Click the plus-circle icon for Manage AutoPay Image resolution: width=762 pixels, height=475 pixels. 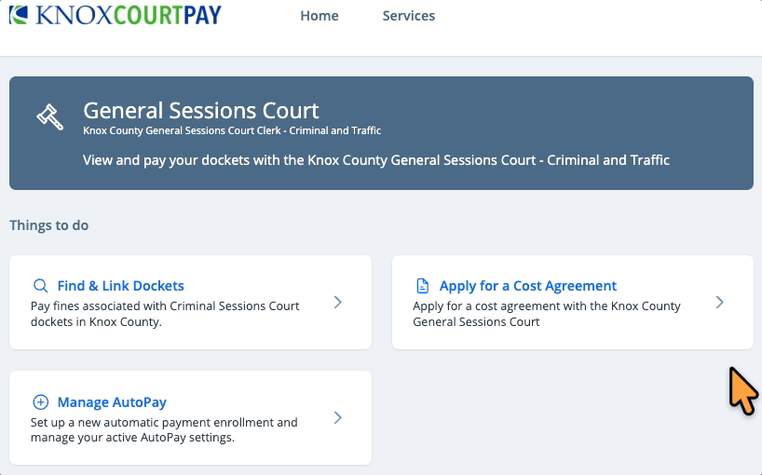pos(40,402)
